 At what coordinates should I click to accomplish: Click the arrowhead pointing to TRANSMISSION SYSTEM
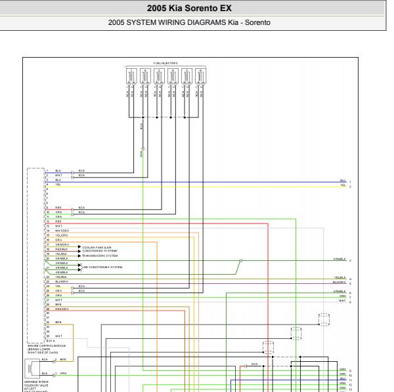79,256
